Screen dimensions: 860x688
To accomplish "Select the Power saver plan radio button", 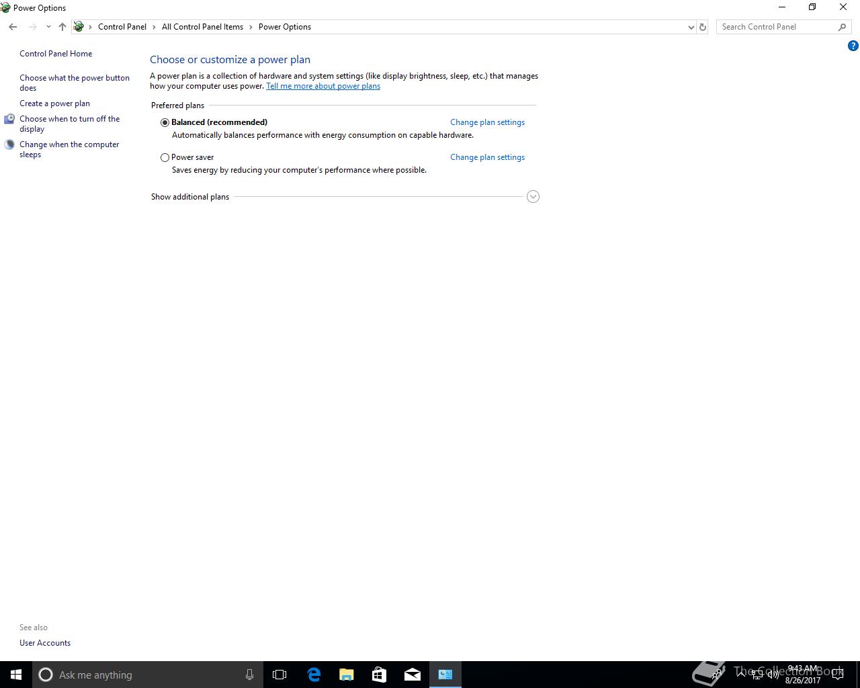I will [x=165, y=157].
